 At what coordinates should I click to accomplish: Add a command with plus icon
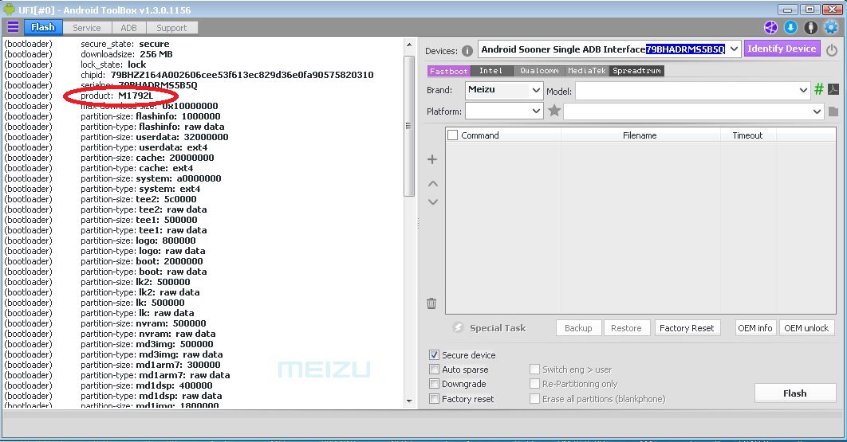(x=432, y=159)
